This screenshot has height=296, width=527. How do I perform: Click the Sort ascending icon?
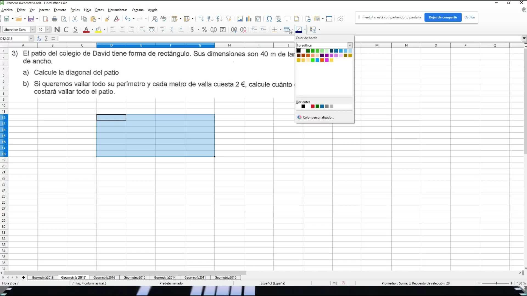(x=210, y=19)
